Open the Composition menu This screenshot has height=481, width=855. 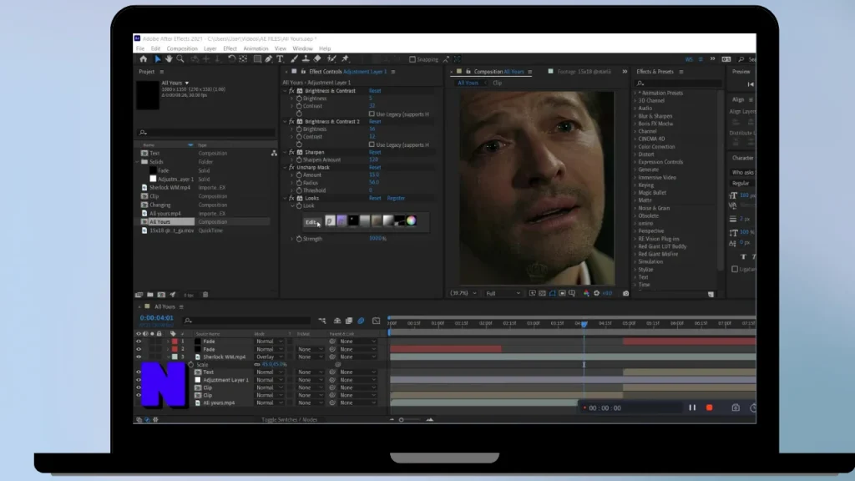181,48
